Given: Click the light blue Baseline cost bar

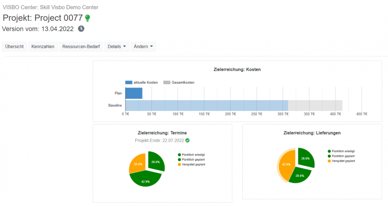Looking at the screenshot, I should [207, 105].
